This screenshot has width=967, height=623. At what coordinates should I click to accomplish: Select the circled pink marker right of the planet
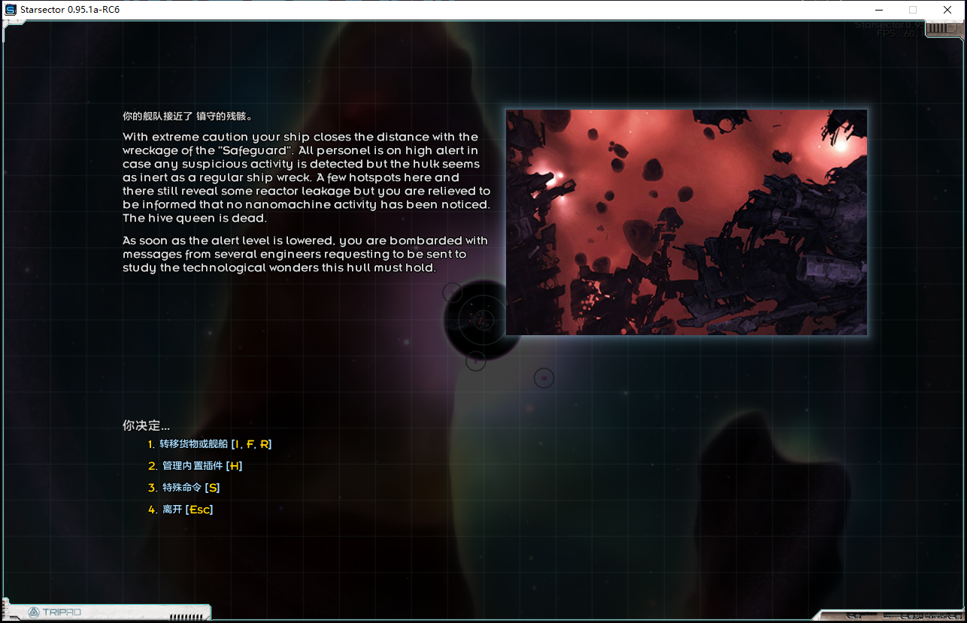click(544, 378)
